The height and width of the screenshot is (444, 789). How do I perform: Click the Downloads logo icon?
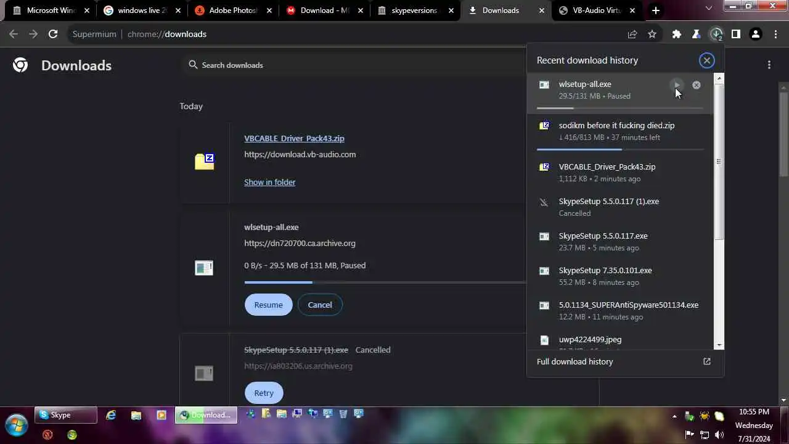coord(20,65)
